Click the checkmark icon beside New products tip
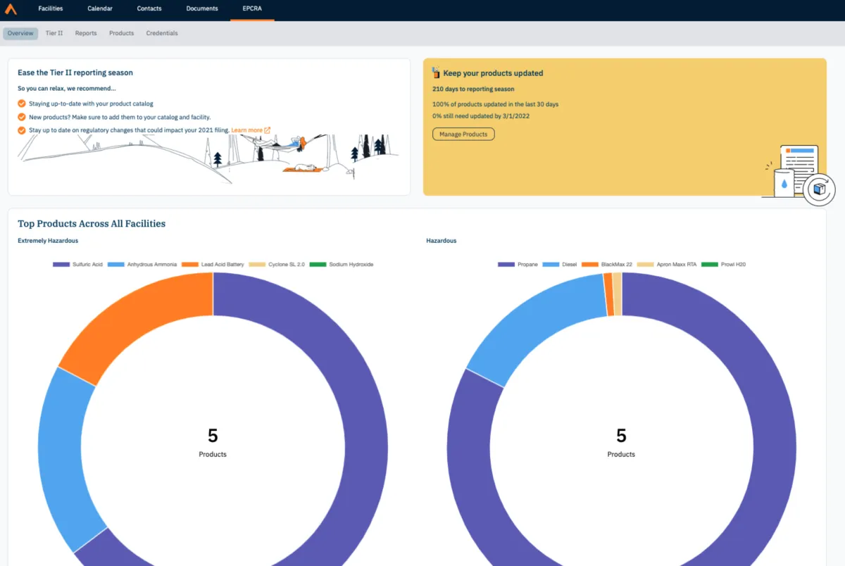The image size is (845, 566). (x=22, y=117)
